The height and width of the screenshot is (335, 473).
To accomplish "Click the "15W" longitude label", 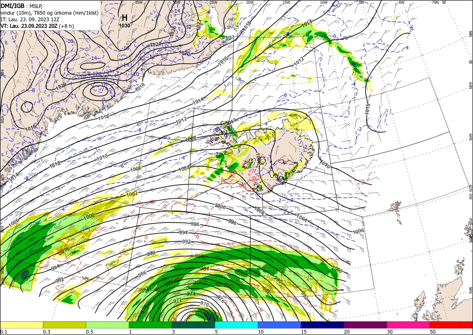I will [x=286, y=2].
